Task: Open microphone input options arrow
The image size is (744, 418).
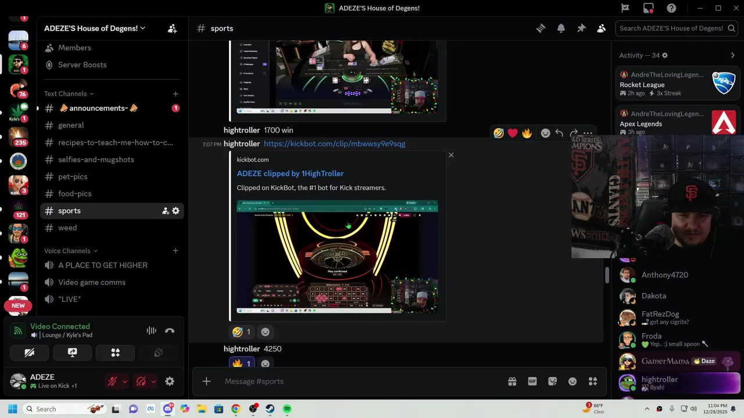Action: pos(124,381)
